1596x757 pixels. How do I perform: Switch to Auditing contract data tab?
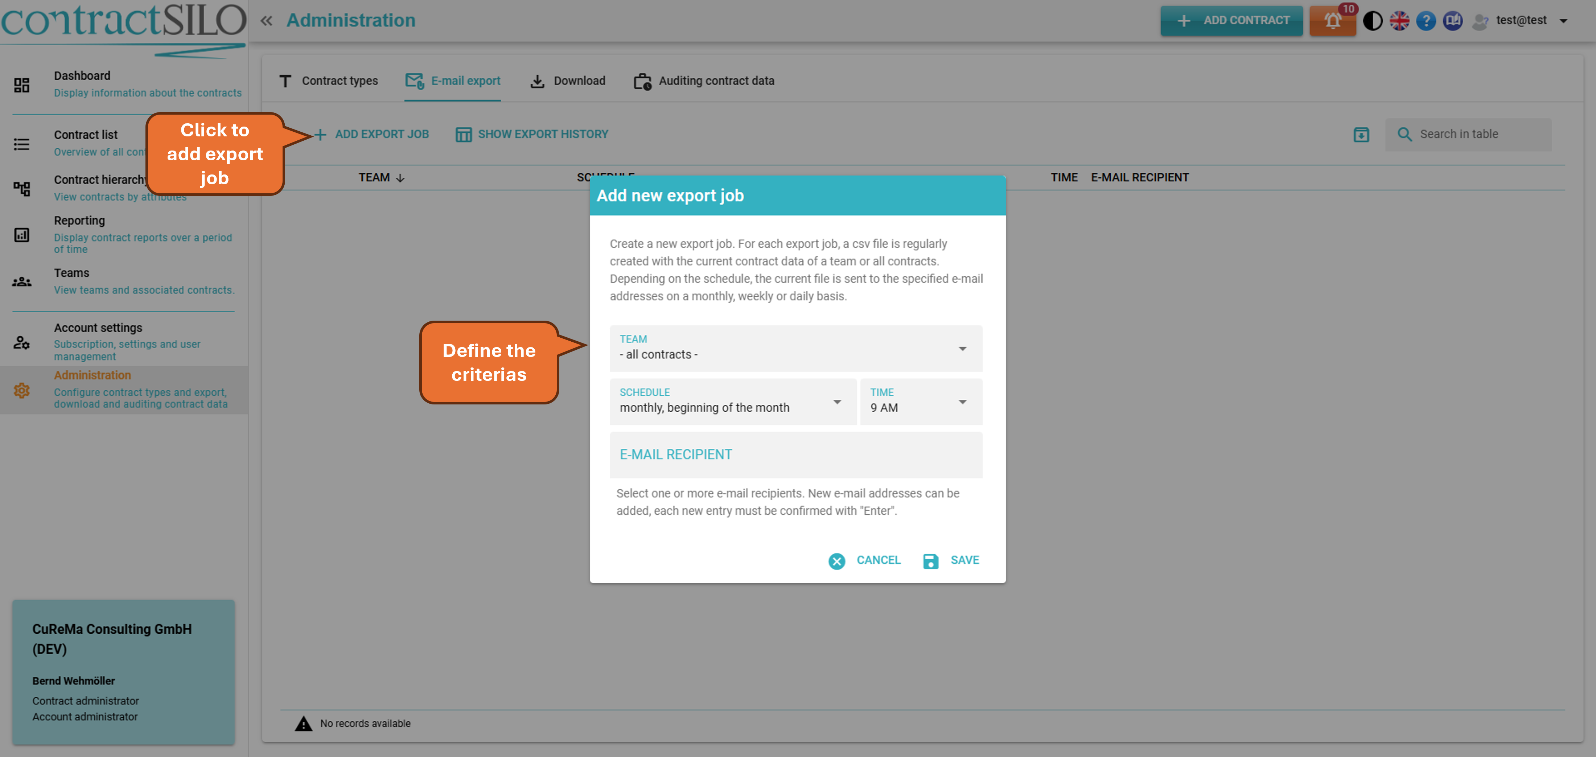tap(704, 81)
